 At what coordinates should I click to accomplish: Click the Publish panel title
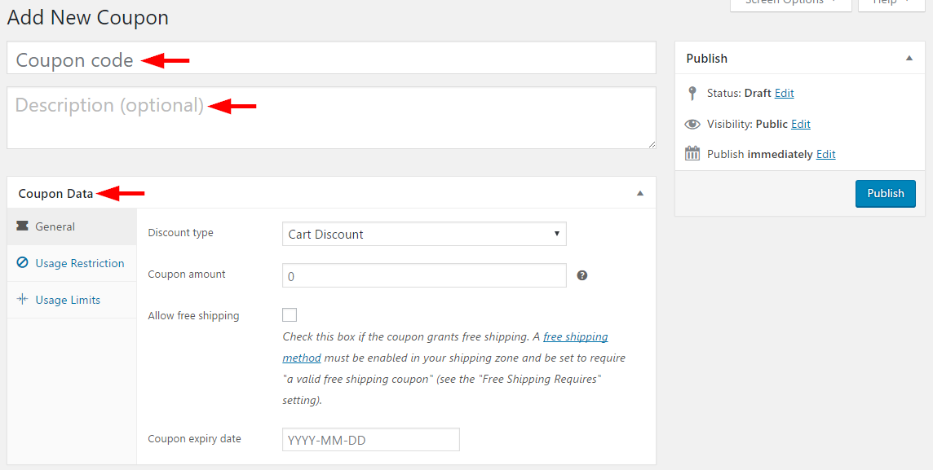(707, 58)
